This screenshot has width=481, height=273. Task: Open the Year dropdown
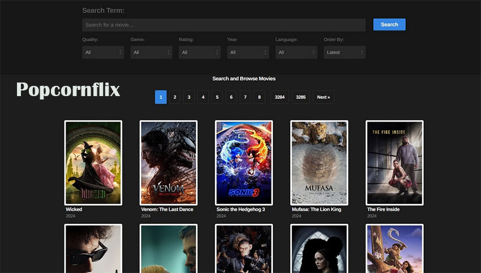pos(248,53)
